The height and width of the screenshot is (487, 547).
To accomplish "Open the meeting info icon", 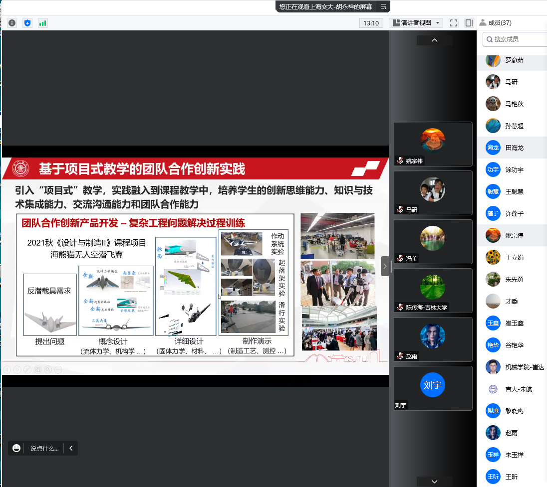I will pyautogui.click(x=12, y=23).
